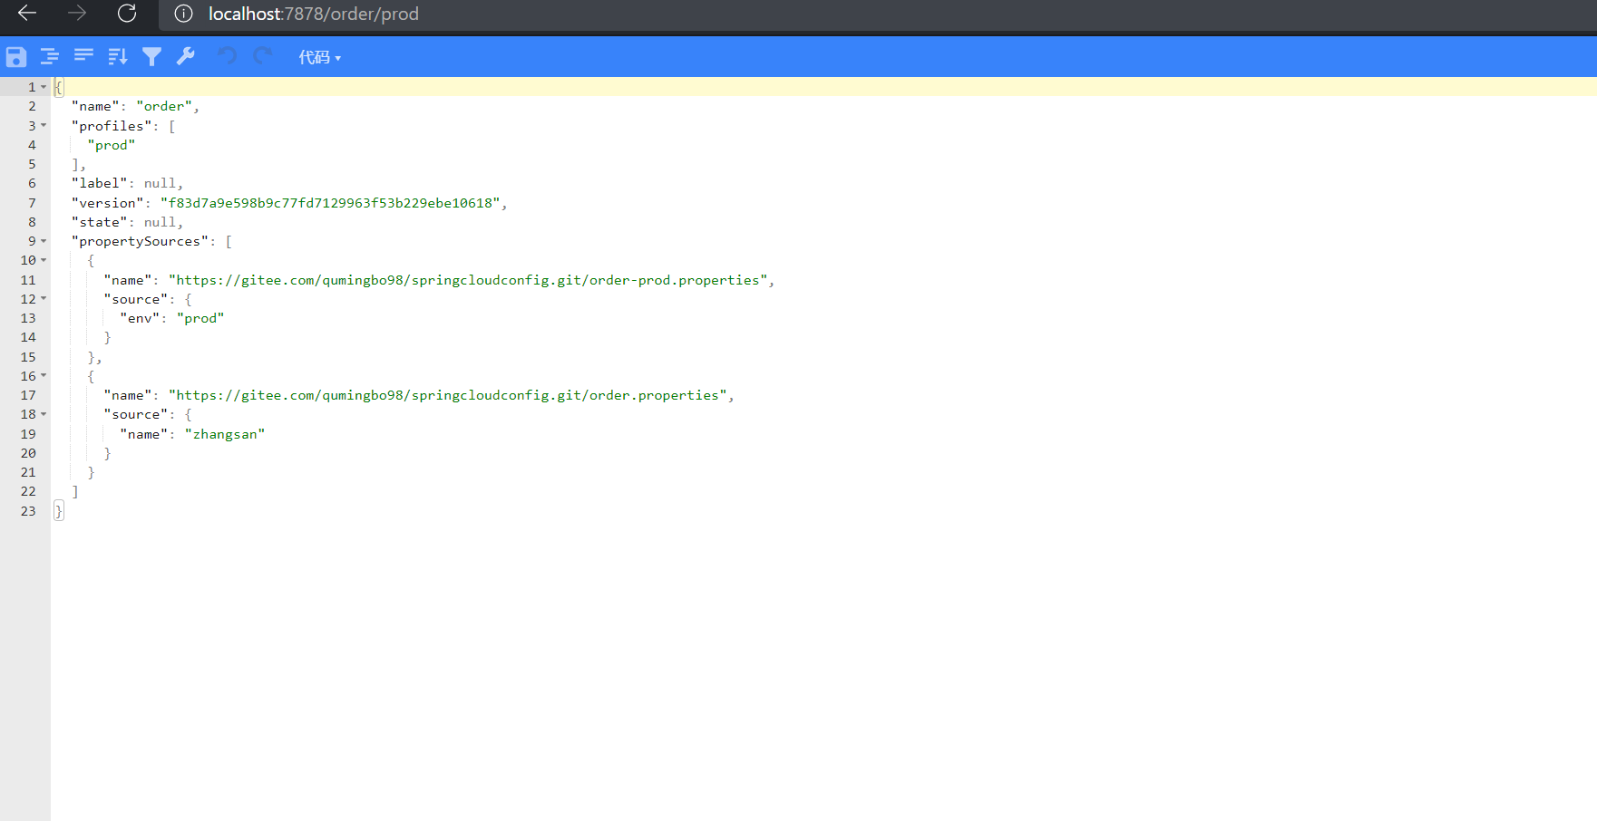Click the "label" key

[x=100, y=183]
